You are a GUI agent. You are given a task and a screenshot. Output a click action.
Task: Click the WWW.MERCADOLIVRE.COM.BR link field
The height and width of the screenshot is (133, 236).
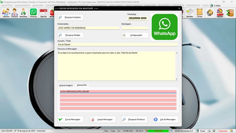click(x=118, y=92)
